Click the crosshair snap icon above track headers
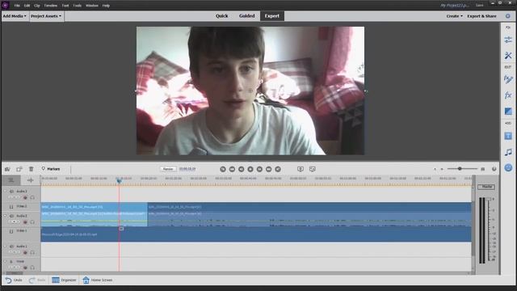This screenshot has height=291, width=517. click(x=31, y=179)
